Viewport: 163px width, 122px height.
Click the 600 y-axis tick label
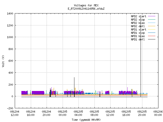coord(11,61)
